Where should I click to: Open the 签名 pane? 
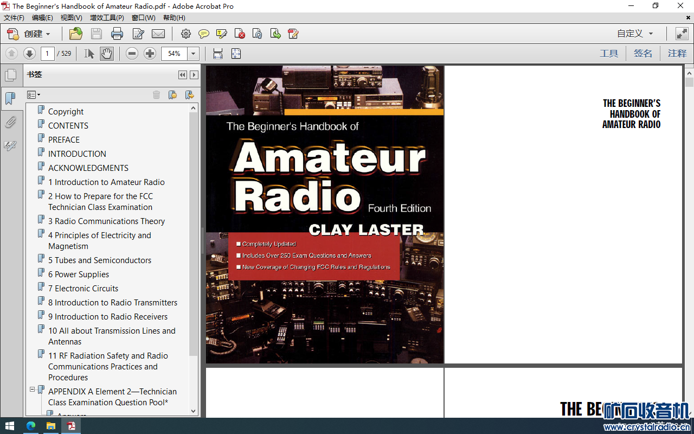coord(643,54)
